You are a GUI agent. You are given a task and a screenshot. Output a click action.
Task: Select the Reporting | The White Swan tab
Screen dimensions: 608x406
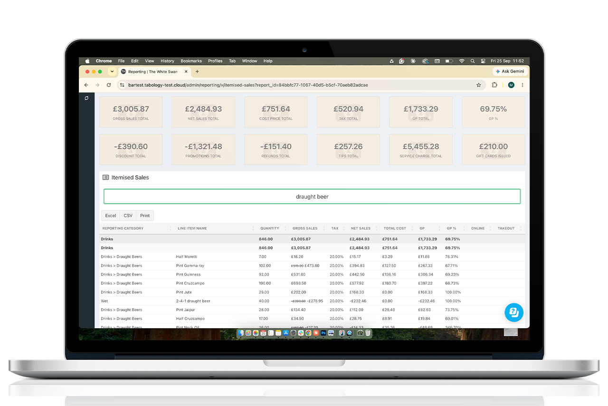pos(154,72)
